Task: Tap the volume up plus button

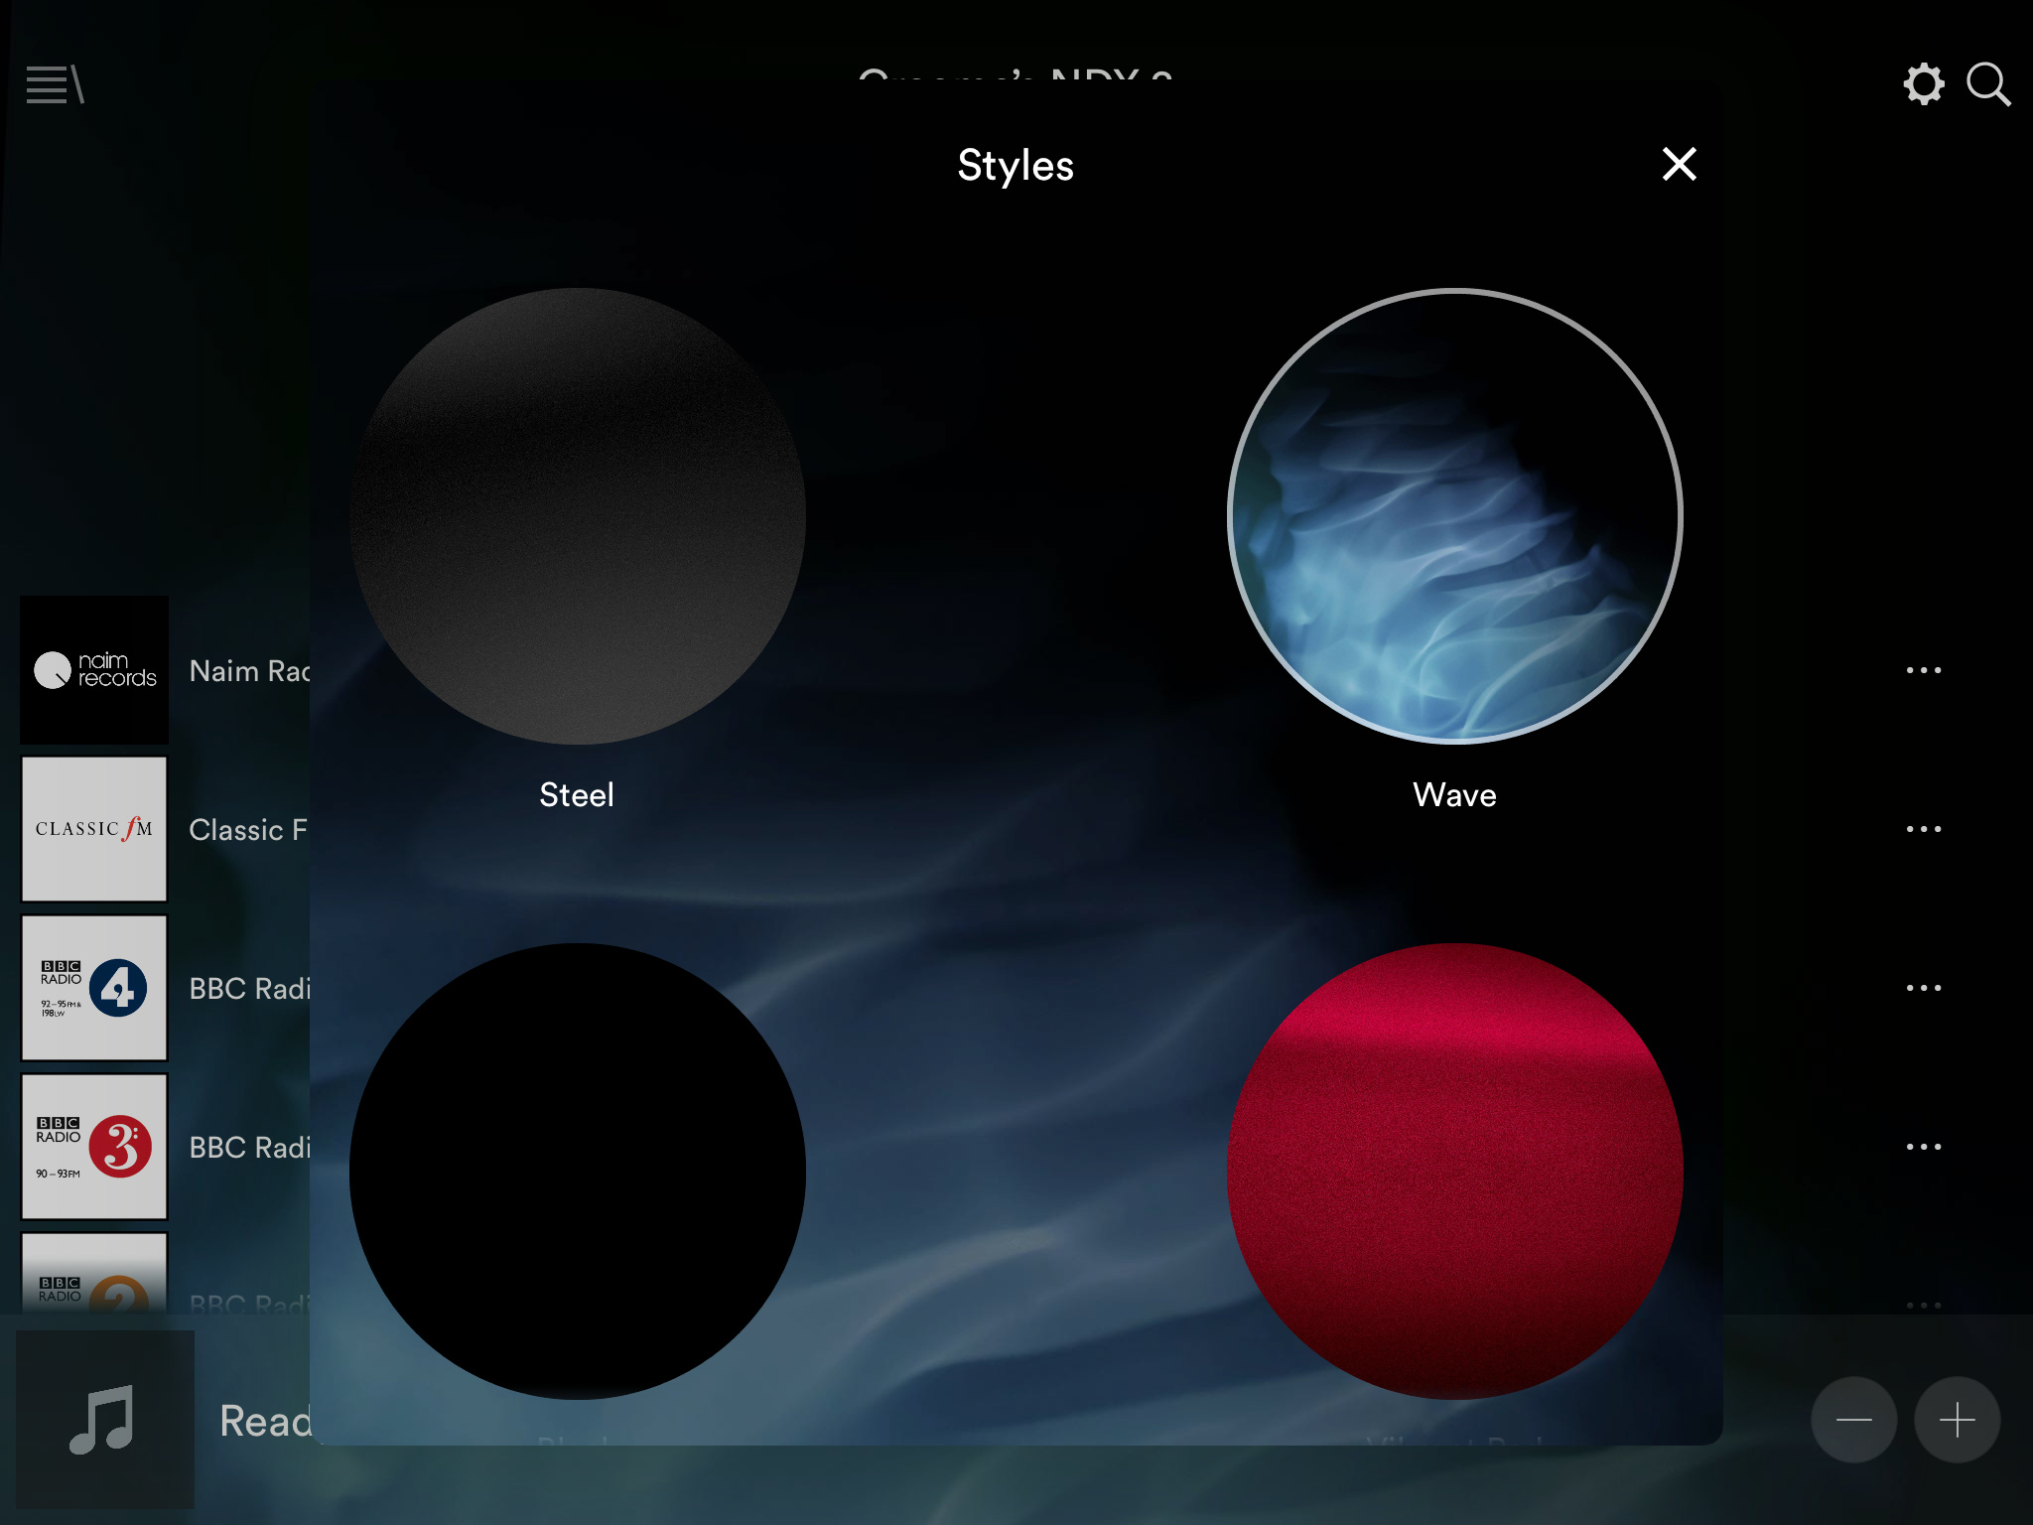Action: (x=1957, y=1420)
